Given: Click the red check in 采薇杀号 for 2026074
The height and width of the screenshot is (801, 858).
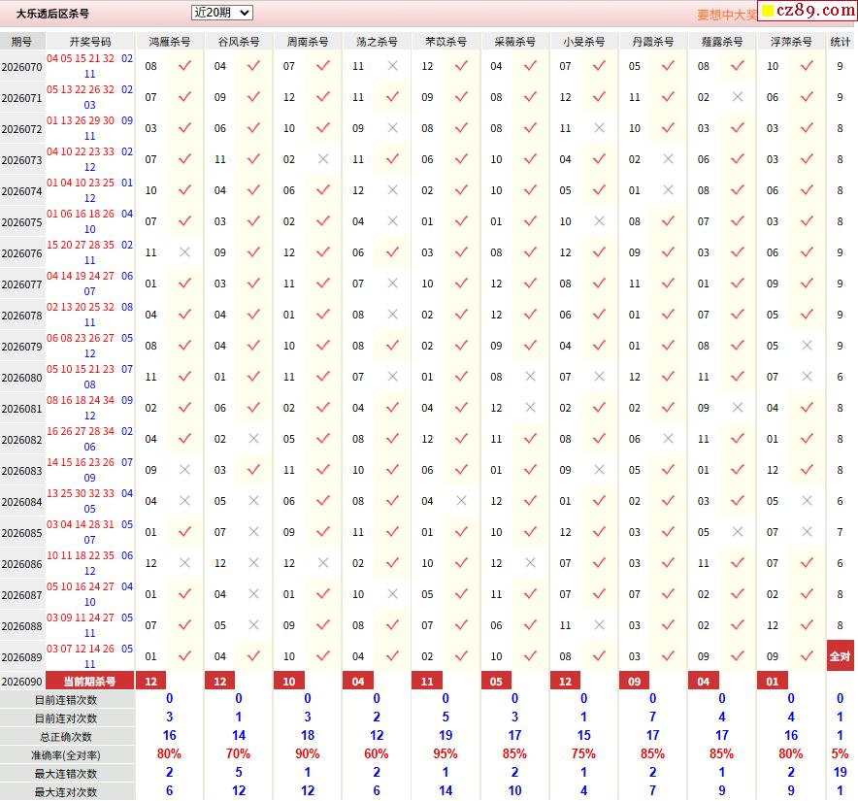Looking at the screenshot, I should tap(531, 190).
